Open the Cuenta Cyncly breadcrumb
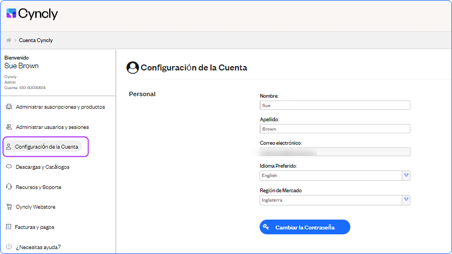The height and width of the screenshot is (254, 452). pos(36,40)
